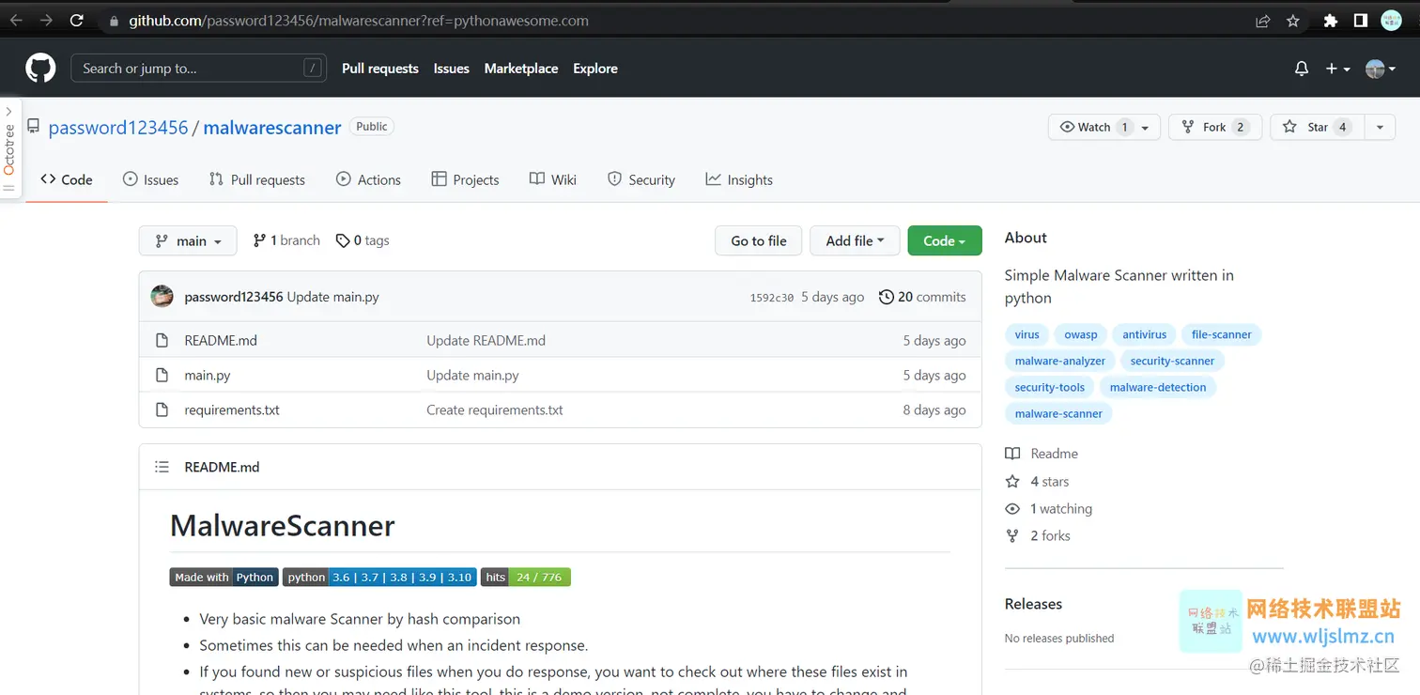1420x695 pixels.
Task: Expand the Octotree sidebar
Action: coord(9,147)
